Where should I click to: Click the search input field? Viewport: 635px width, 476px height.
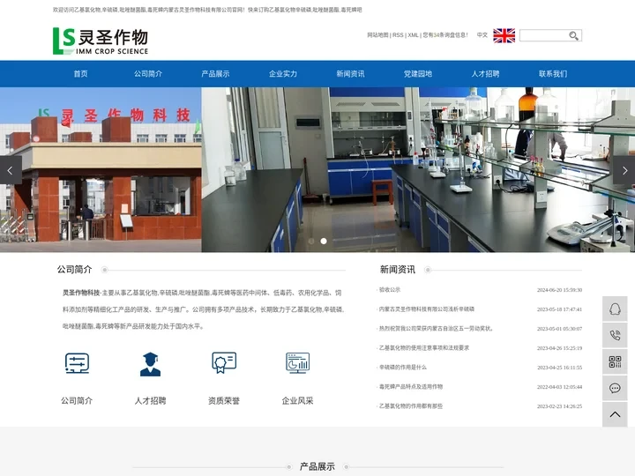click(x=544, y=35)
